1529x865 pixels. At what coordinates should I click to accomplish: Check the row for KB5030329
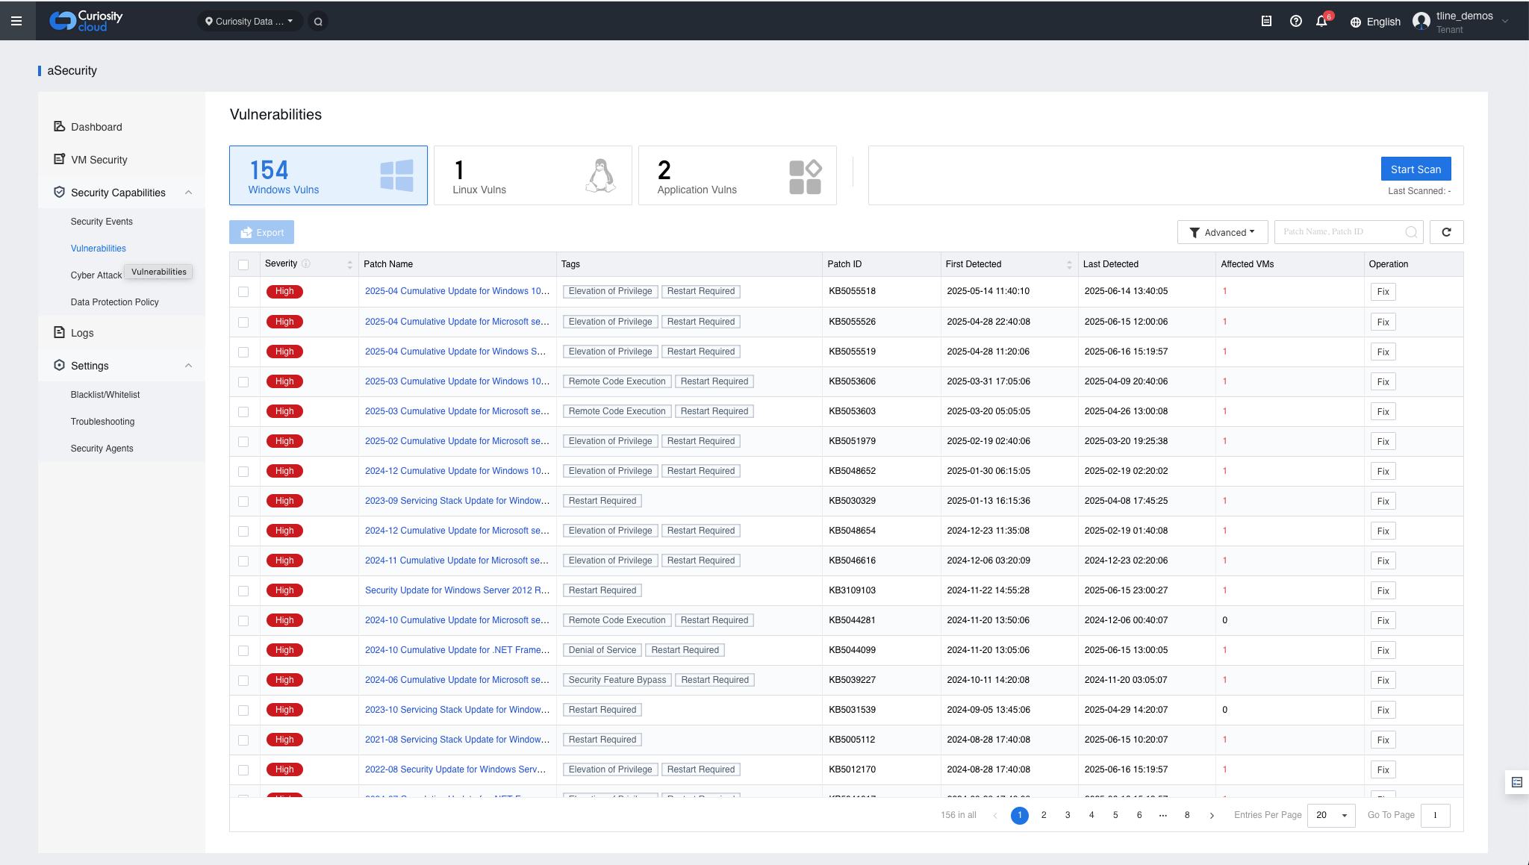click(243, 501)
